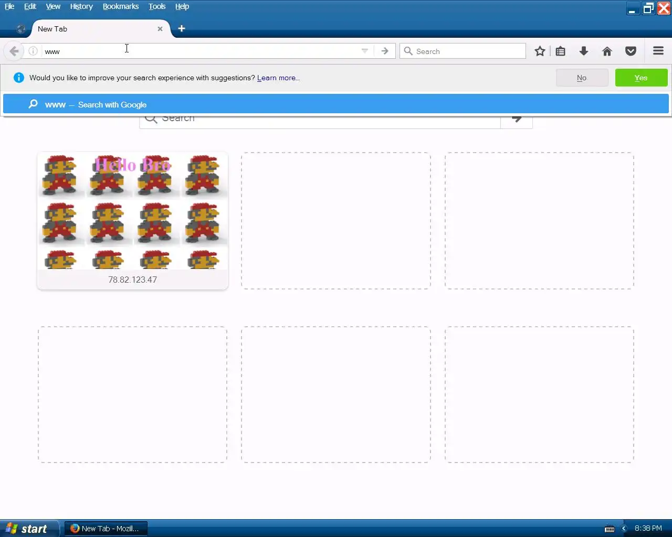The image size is (672, 537).
Task: Follow the Learn more link
Action: point(278,78)
